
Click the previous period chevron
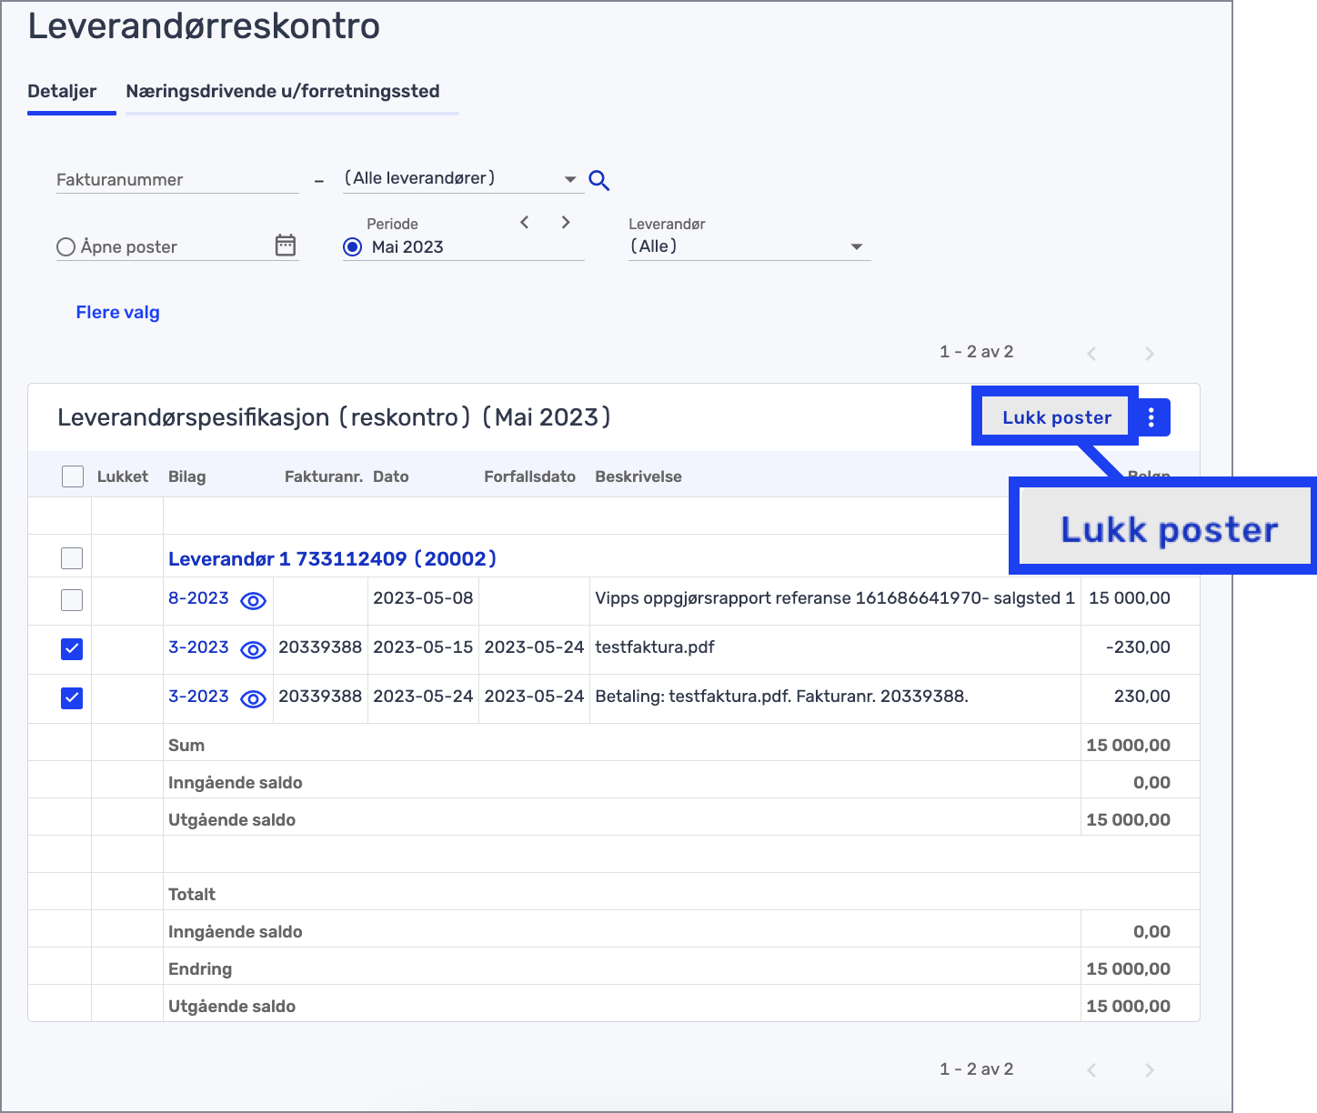pyautogui.click(x=525, y=221)
